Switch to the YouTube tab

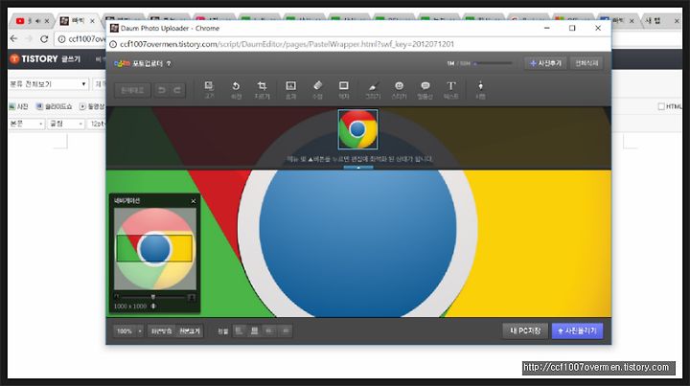coord(32,21)
